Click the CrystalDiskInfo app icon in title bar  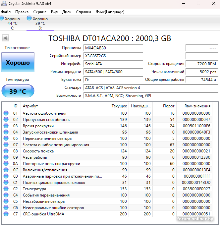click(3, 3)
